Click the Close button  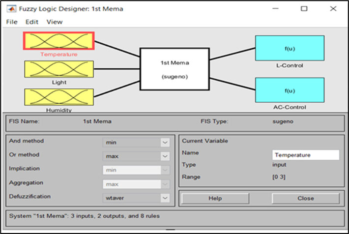306,198
